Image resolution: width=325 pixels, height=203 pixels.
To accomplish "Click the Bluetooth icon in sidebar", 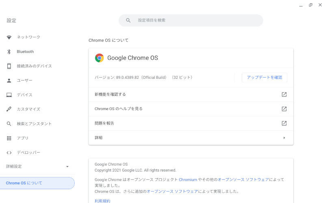I will [x=9, y=52].
